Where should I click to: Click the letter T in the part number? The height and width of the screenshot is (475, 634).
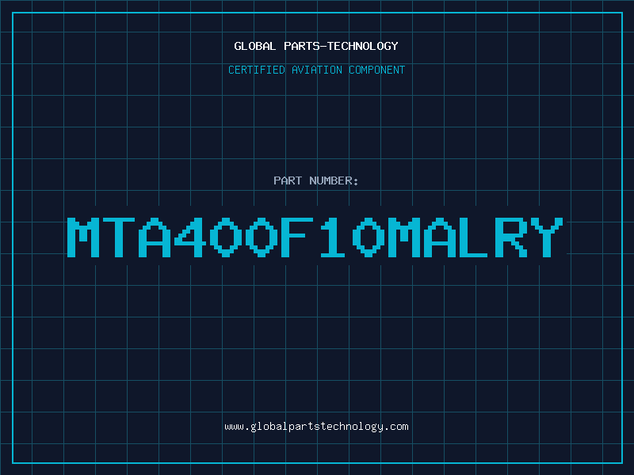120,237
